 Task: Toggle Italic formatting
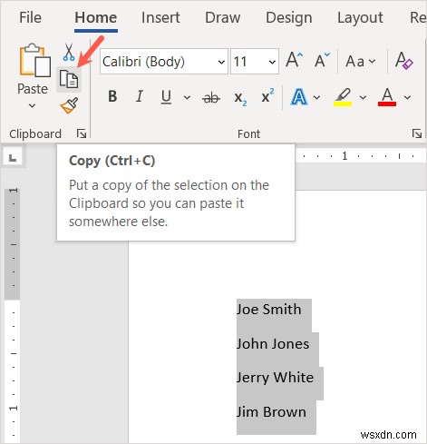click(139, 97)
